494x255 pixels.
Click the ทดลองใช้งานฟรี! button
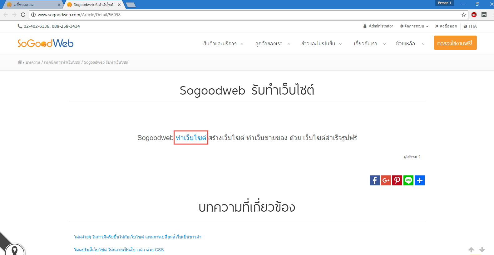point(455,43)
